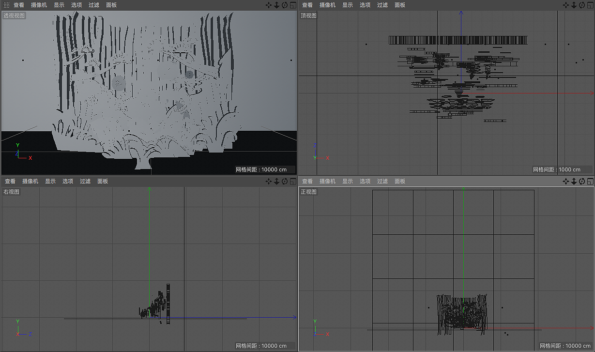Open 摄像机 menu in the front viewport

click(328, 182)
